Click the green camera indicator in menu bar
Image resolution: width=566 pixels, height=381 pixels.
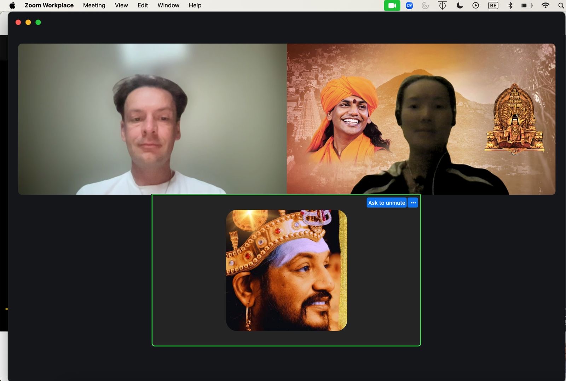pyautogui.click(x=392, y=5)
